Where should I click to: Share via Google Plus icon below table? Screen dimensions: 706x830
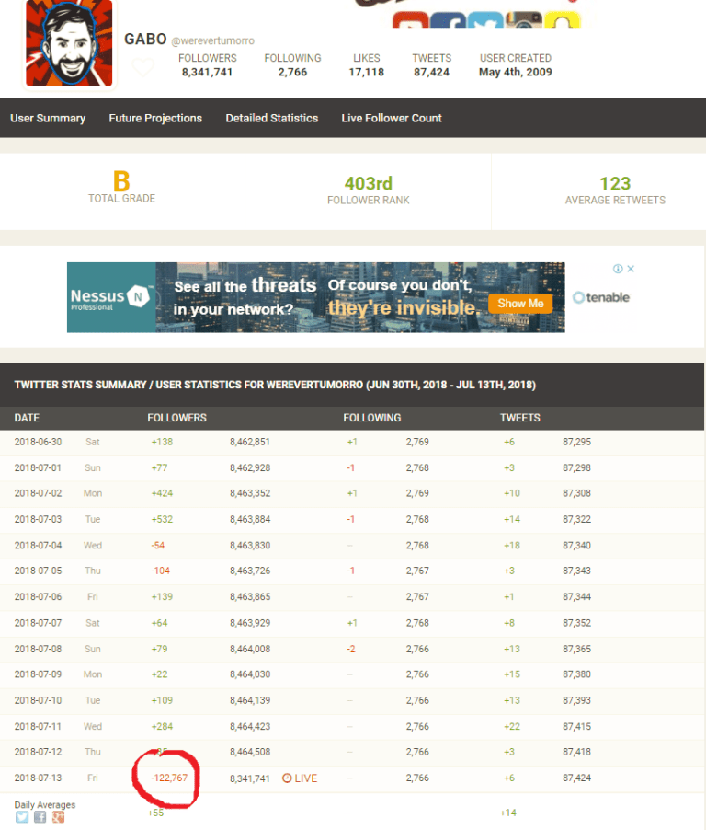57,817
